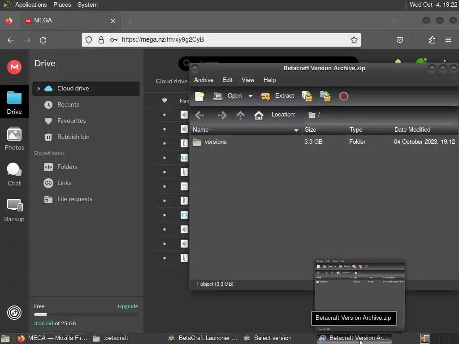Switch to BetaCraft Launcher in taskbar
The image size is (459, 344).
tap(204, 338)
